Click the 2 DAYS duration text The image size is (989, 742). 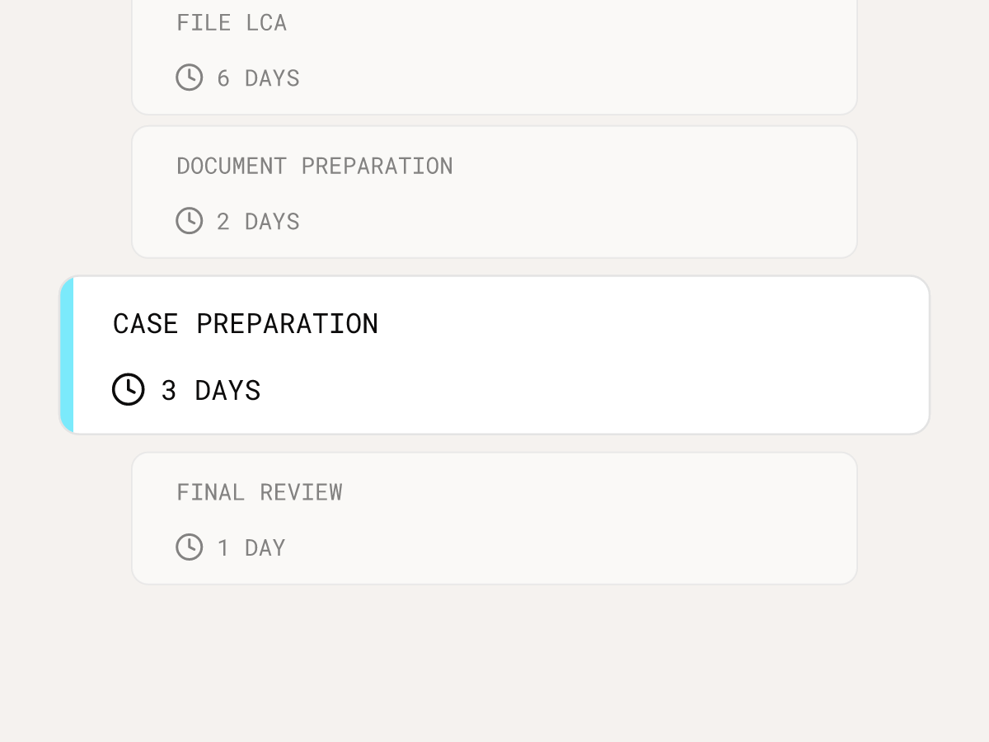click(x=258, y=222)
